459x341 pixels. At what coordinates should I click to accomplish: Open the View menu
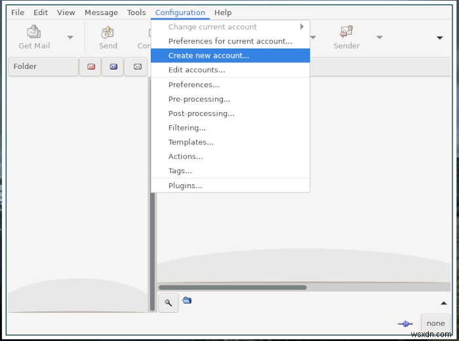click(x=66, y=12)
